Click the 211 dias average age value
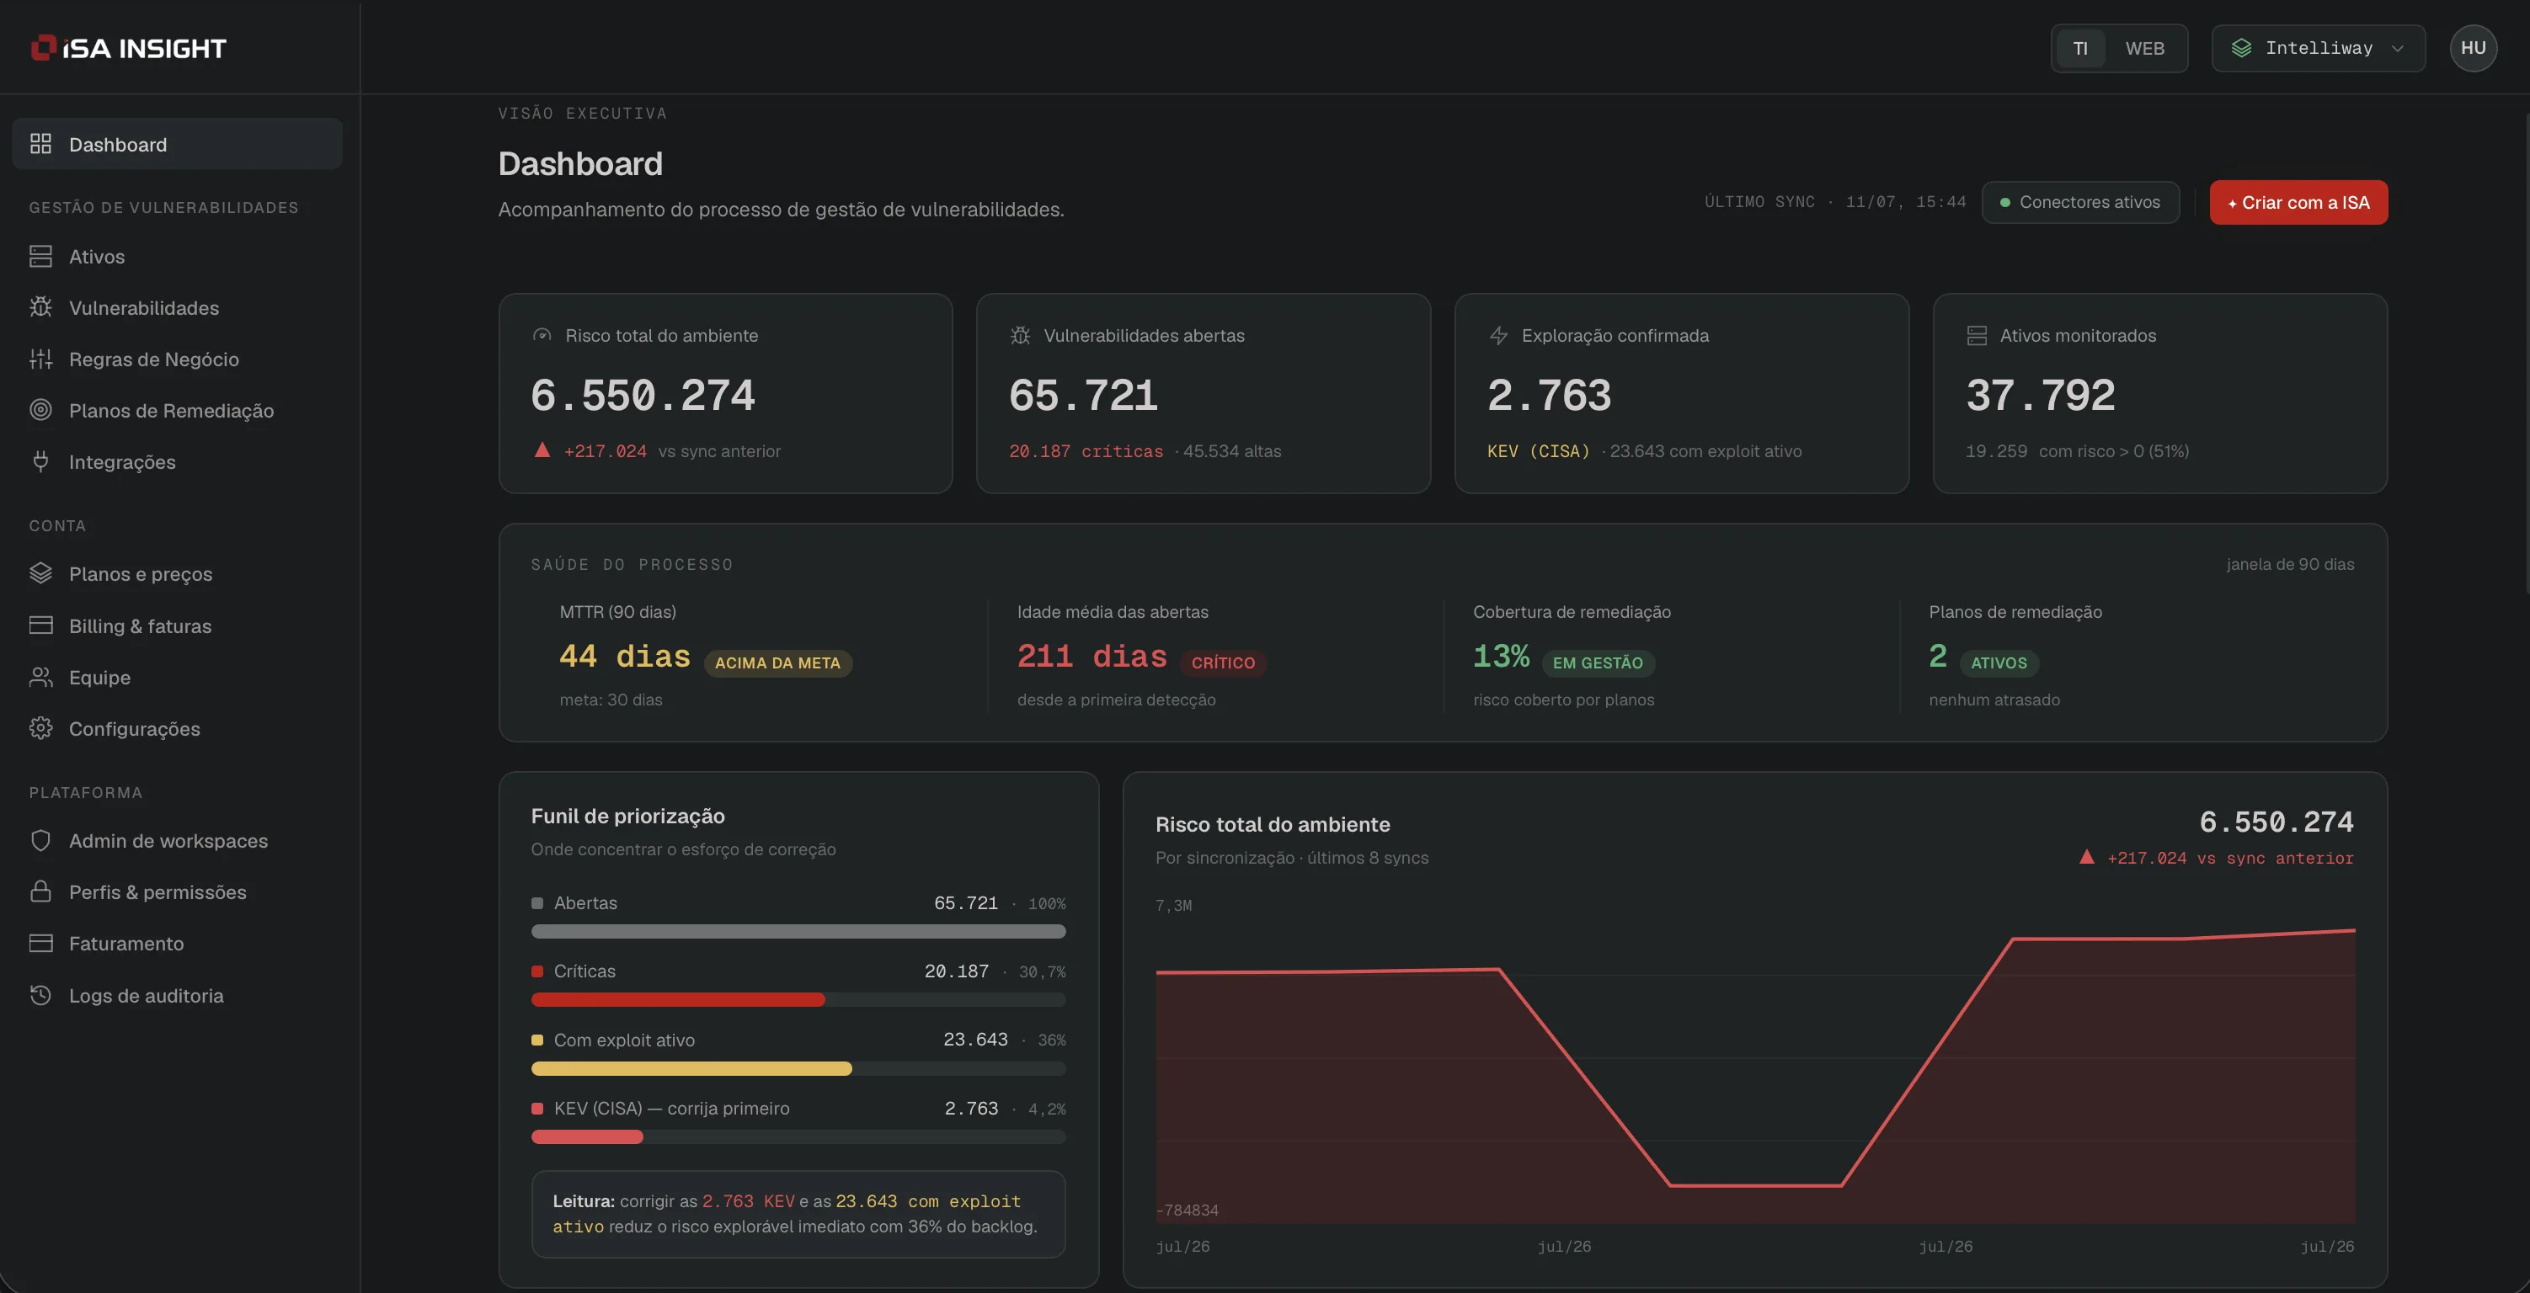 tap(1092, 656)
